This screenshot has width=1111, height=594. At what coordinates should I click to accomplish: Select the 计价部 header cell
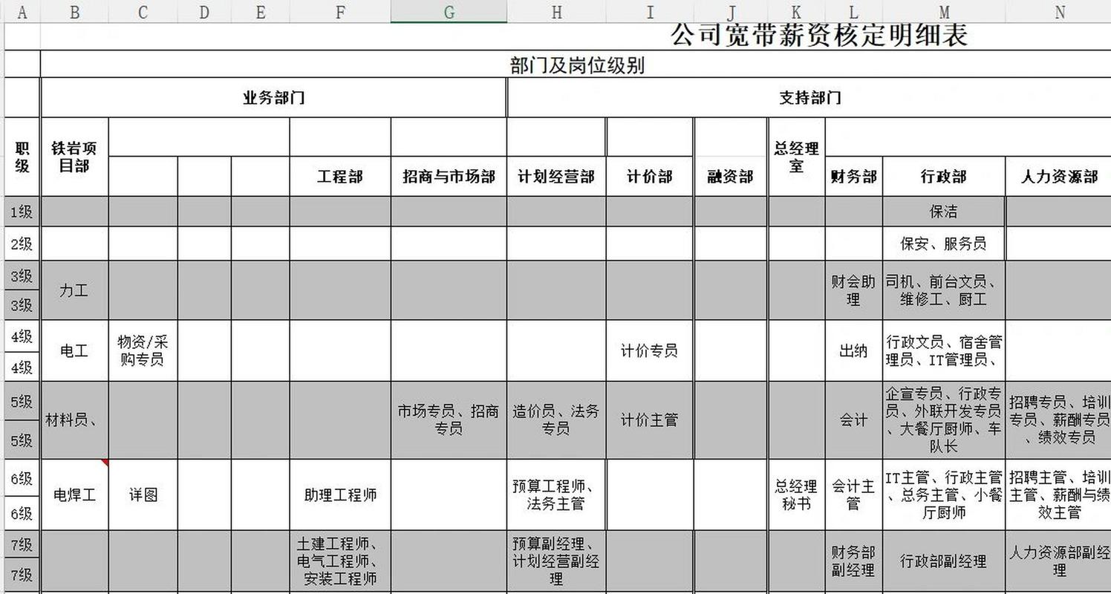(650, 177)
